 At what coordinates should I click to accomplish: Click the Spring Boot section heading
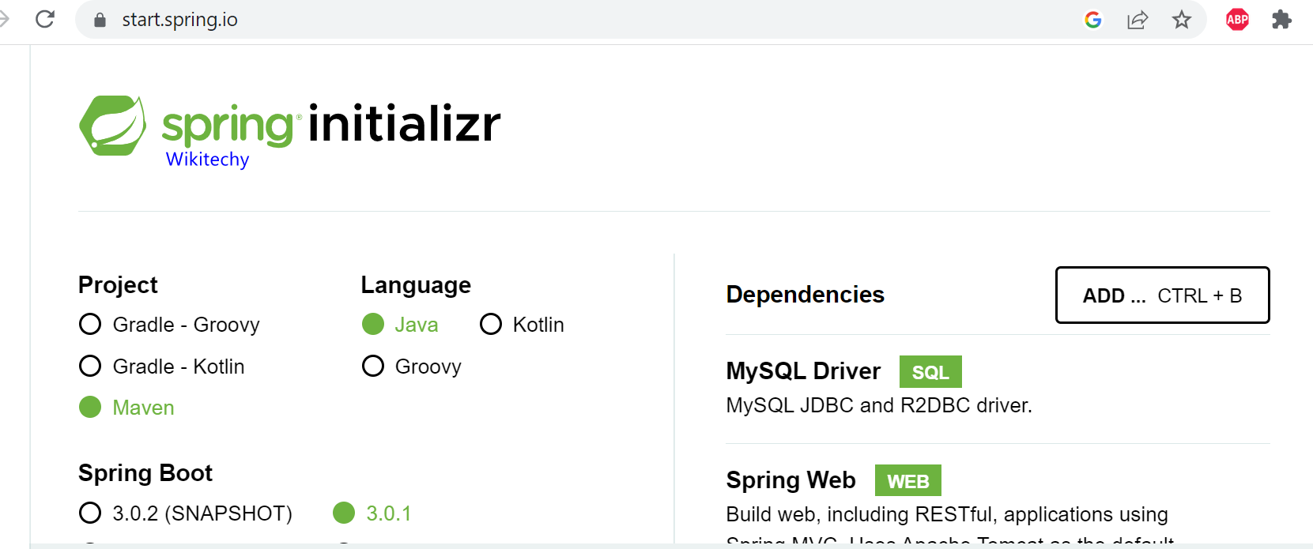tap(145, 473)
